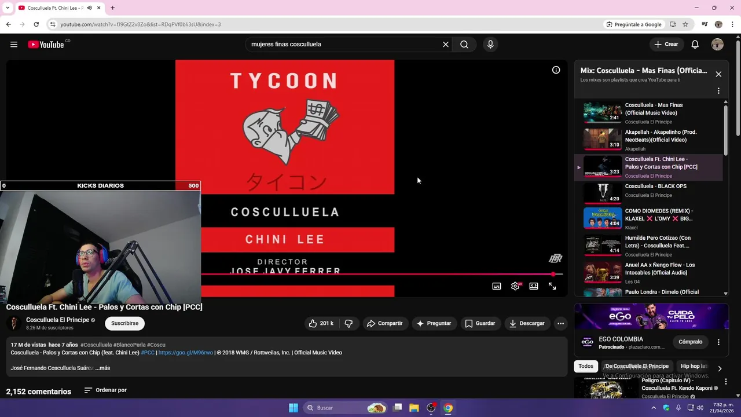
Task: Start voice search with the microphone
Action: click(x=490, y=45)
